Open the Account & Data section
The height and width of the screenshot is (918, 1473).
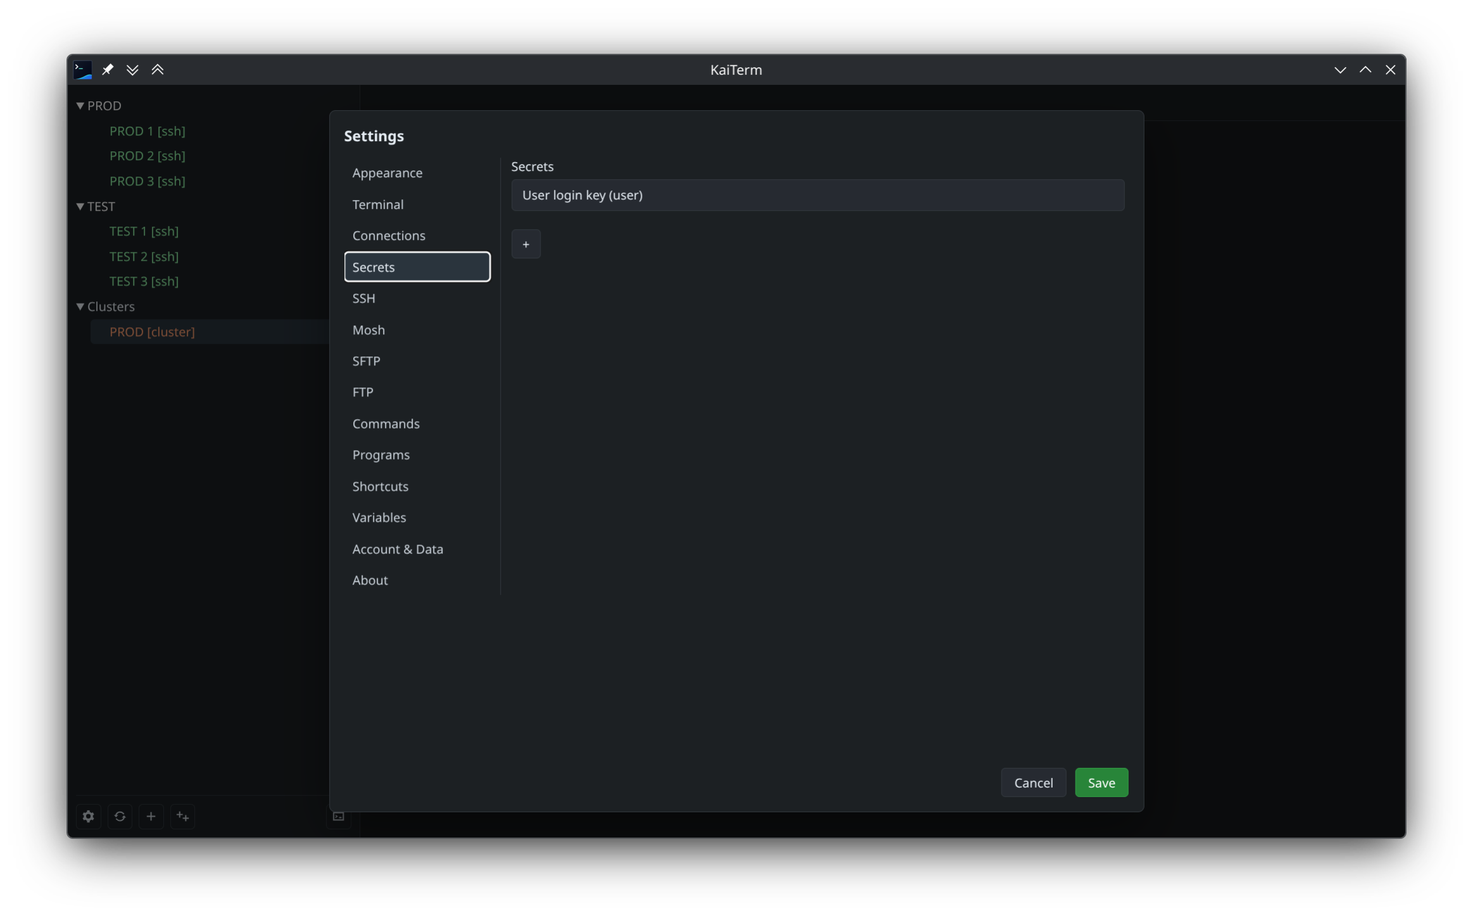pos(417,549)
